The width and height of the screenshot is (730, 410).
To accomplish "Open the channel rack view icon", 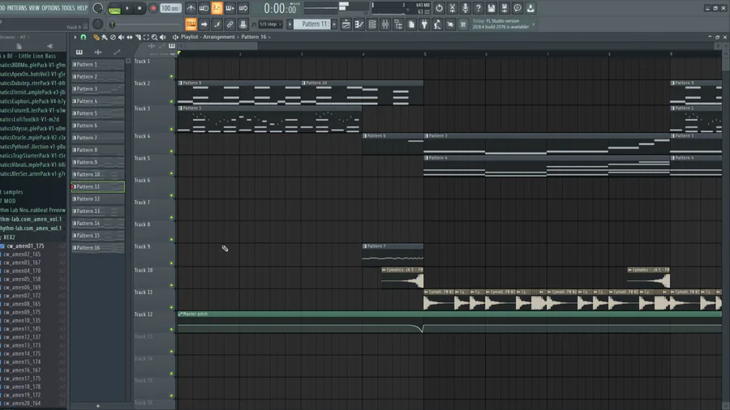I will pos(372,24).
